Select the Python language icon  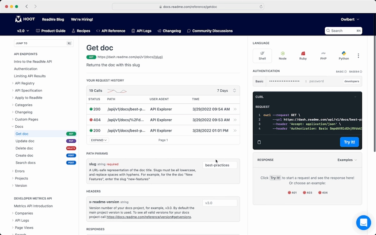(344, 56)
